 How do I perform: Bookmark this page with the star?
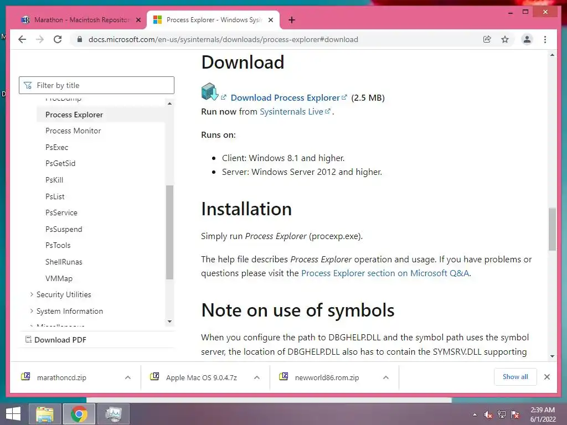coord(505,39)
